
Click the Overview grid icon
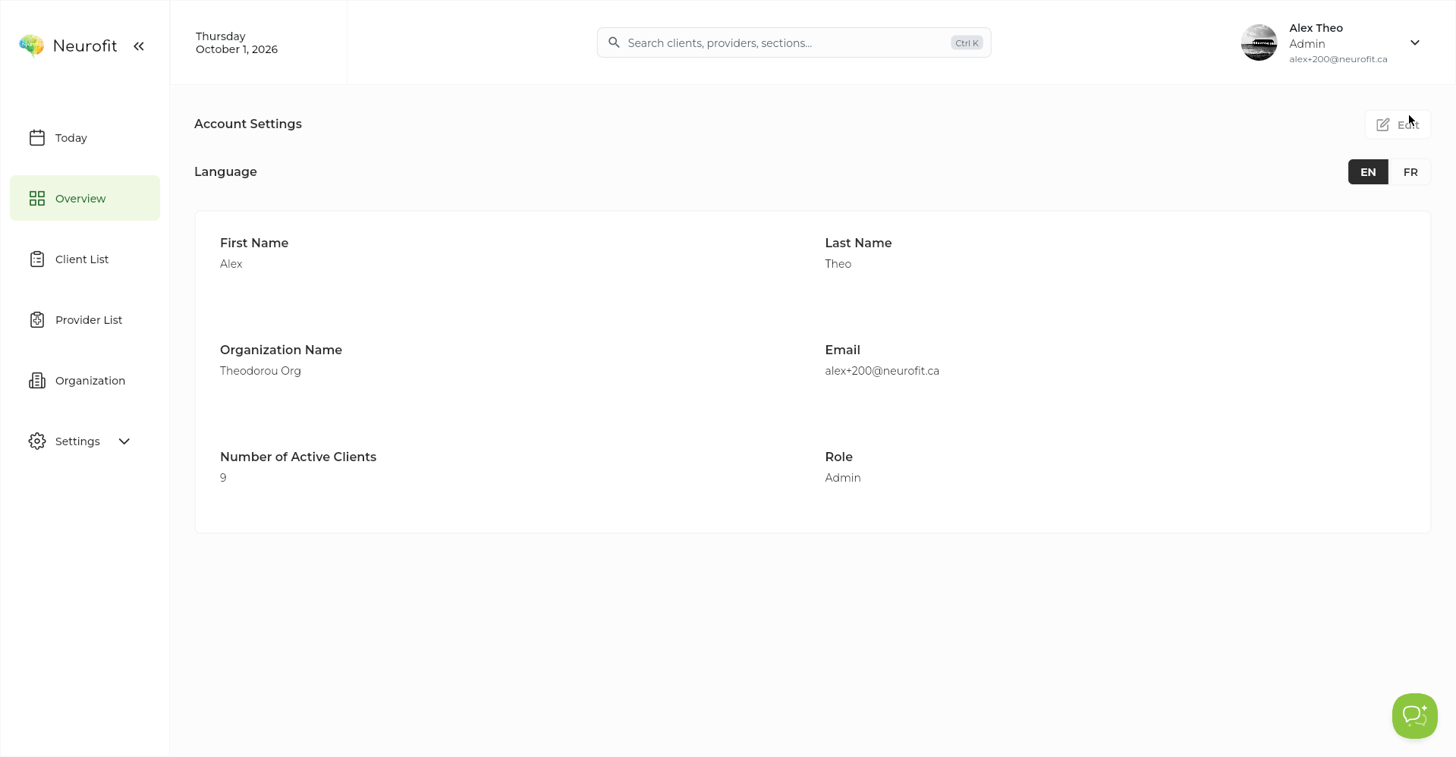click(37, 198)
